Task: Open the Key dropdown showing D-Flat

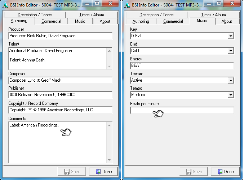Action: (231, 36)
